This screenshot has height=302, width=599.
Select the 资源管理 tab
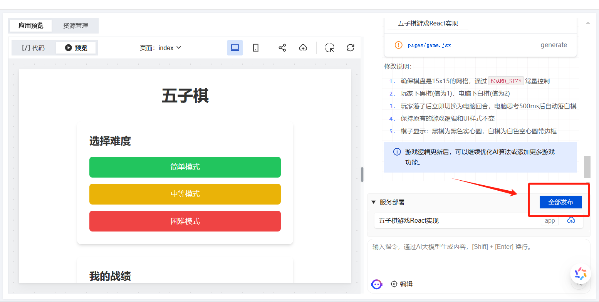pyautogui.click(x=76, y=25)
